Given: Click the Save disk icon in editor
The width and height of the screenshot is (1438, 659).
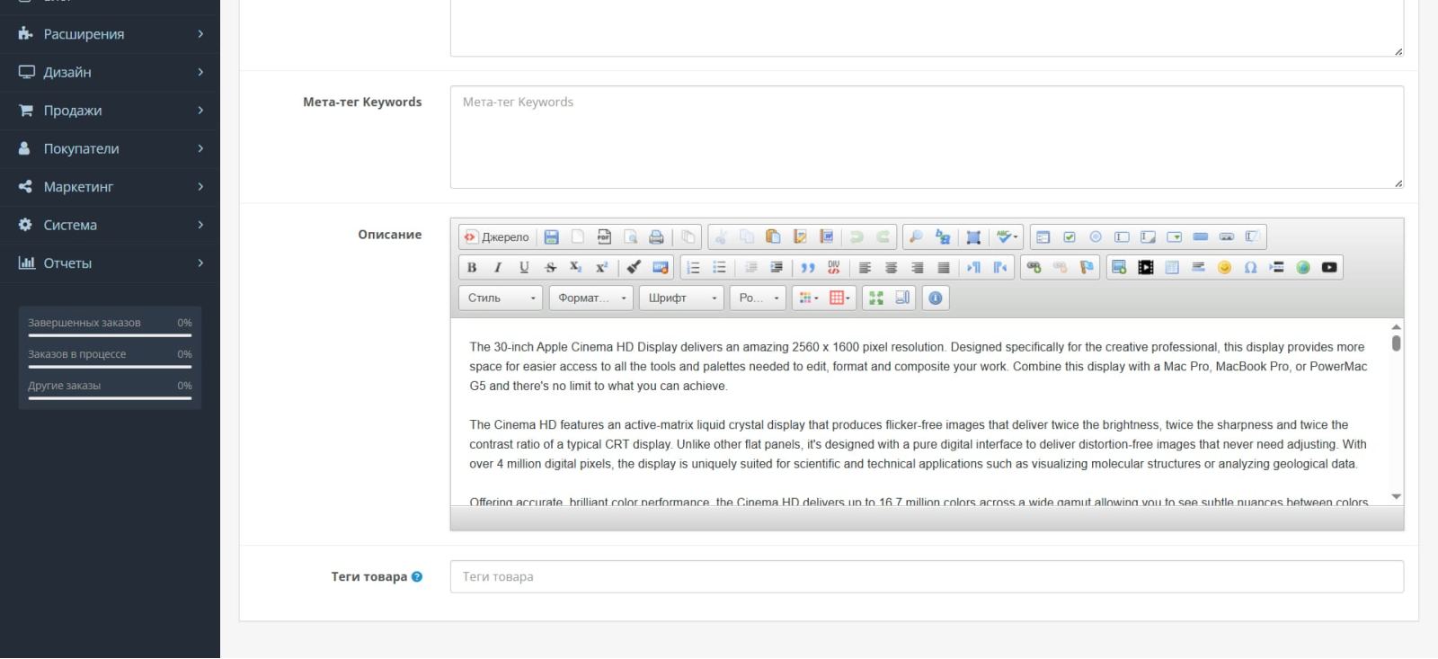Looking at the screenshot, I should [x=552, y=237].
